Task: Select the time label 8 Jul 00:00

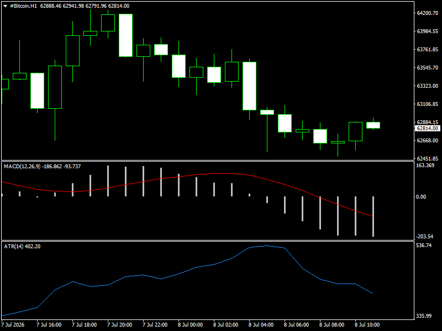Action: pos(190,325)
